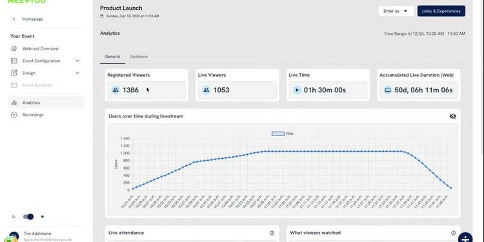Click the Accumulated Live Duration laptop icon
Image resolution: width=484 pixels, height=242 pixels.
388,90
